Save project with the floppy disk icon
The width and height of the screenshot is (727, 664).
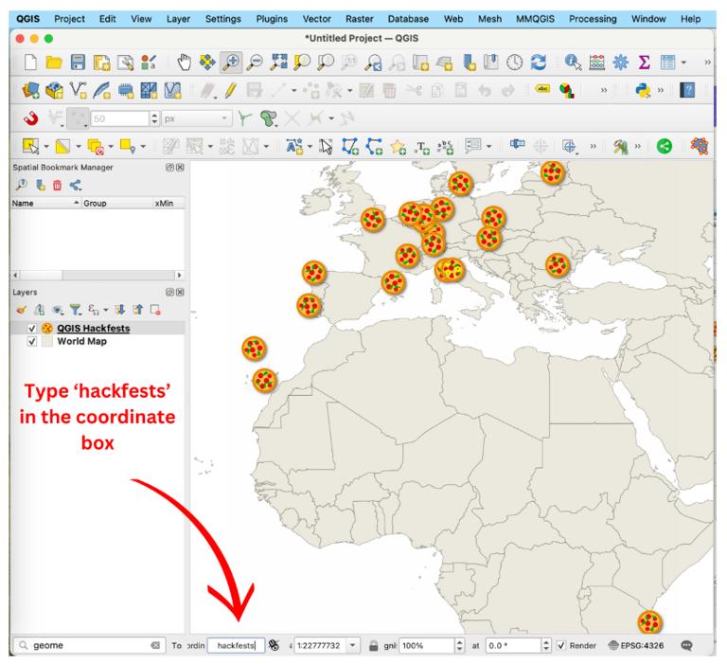pos(78,62)
